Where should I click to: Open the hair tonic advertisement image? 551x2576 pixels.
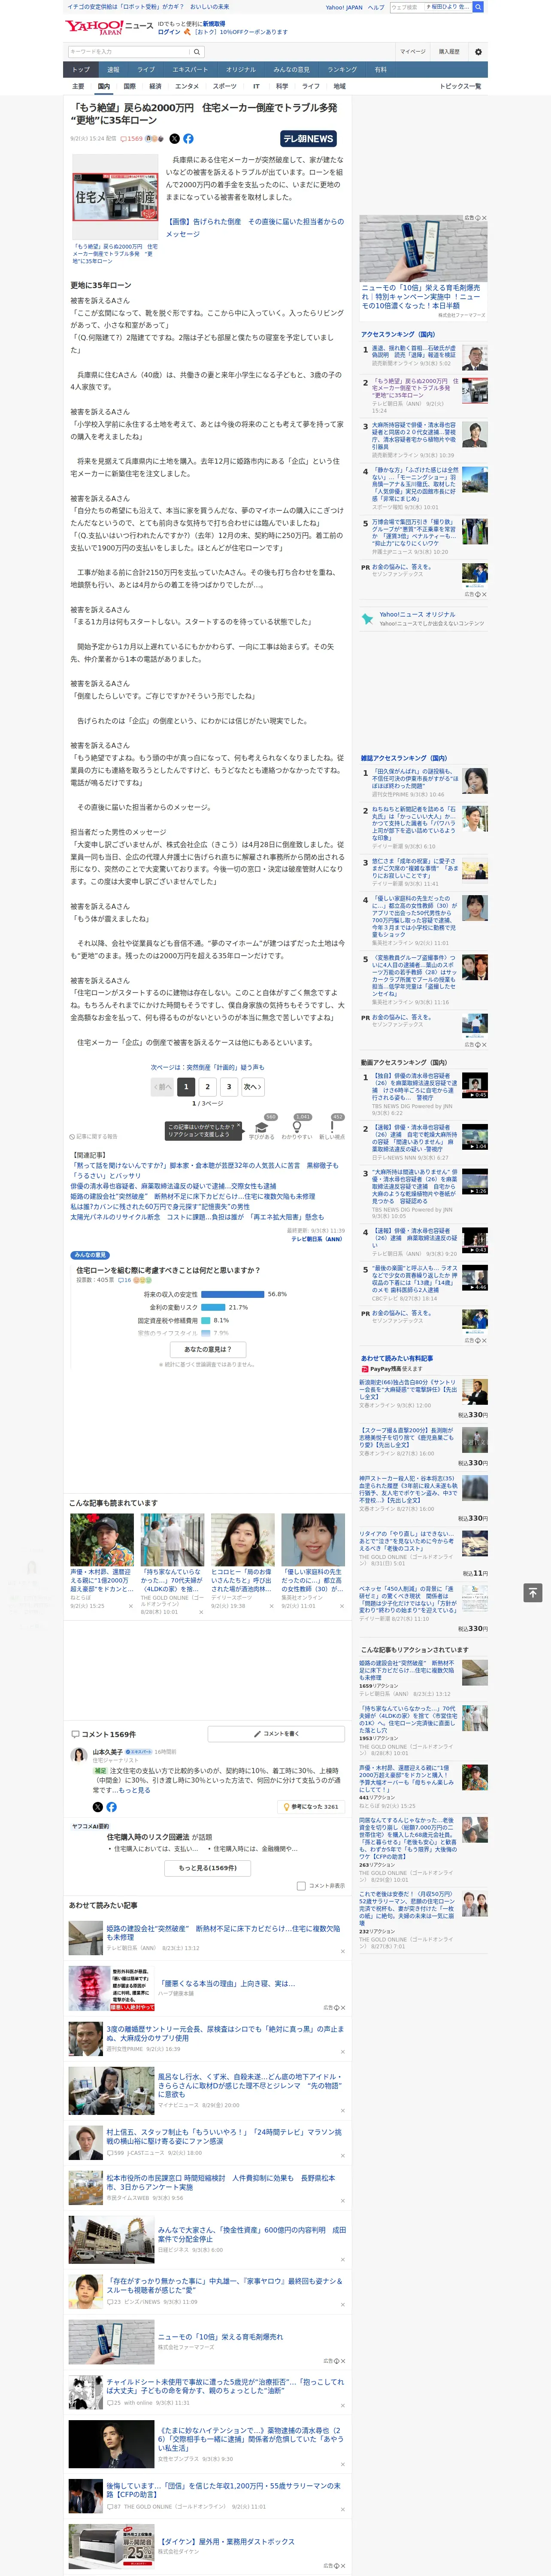click(423, 248)
